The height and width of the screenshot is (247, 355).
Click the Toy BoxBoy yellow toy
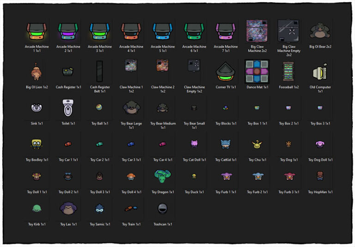tap(37, 144)
